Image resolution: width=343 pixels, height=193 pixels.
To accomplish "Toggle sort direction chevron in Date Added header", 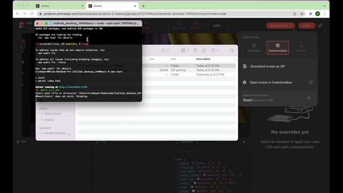I will (235, 59).
